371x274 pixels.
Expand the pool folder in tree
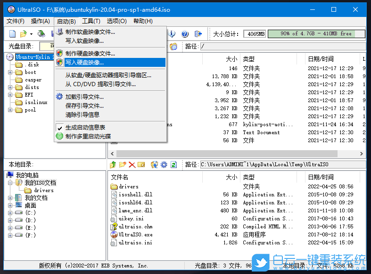point(10,110)
